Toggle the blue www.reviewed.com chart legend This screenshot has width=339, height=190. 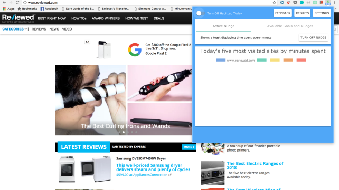(x=235, y=60)
